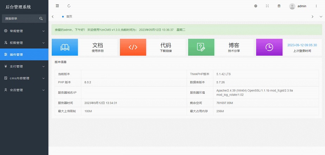Open the tab operations dropdown arrow
Screen dimensions: 325x155
coord(321,17)
